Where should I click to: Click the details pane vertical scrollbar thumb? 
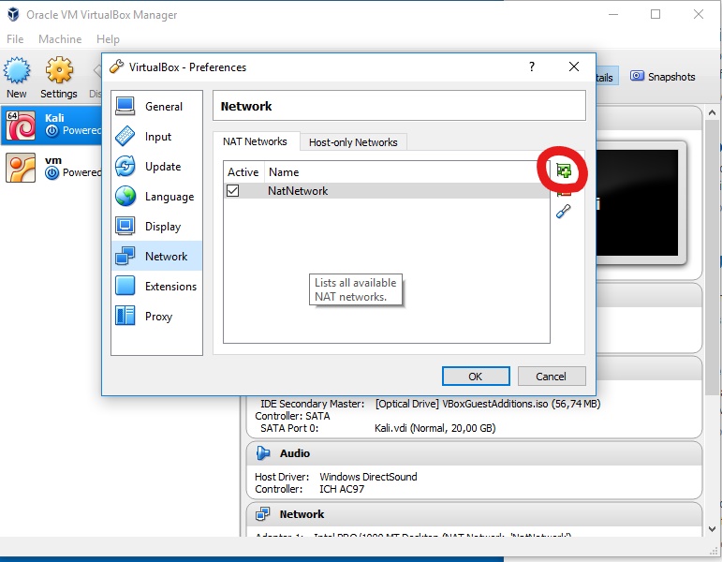(712, 257)
